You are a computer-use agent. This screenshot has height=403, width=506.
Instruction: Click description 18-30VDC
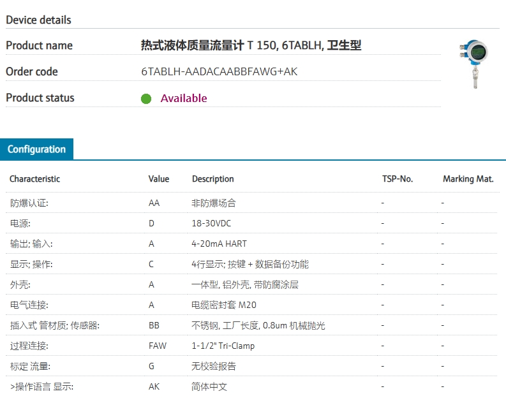[x=211, y=223]
